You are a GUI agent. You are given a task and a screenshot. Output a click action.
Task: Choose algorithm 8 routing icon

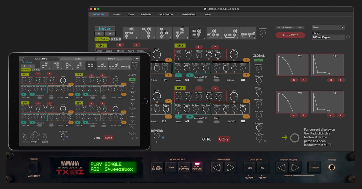[x=248, y=33]
